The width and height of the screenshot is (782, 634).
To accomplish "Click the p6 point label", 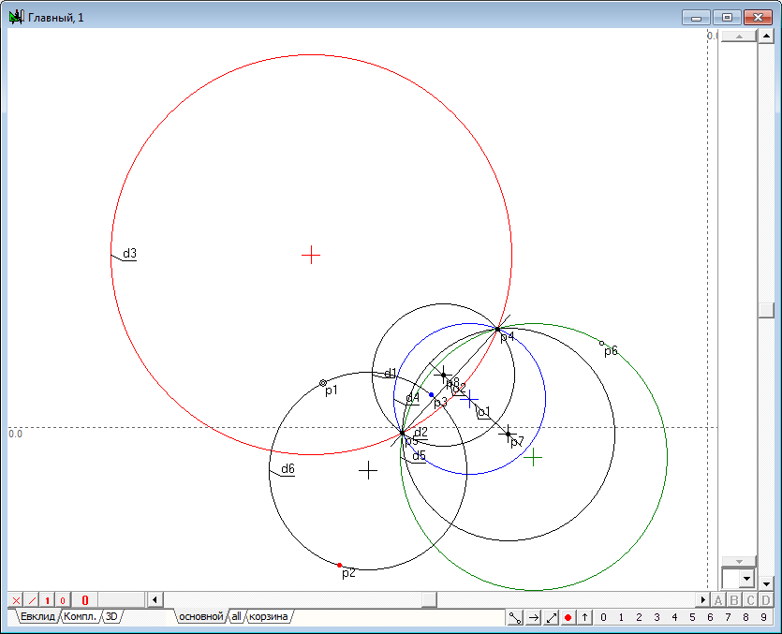I will click(x=611, y=350).
